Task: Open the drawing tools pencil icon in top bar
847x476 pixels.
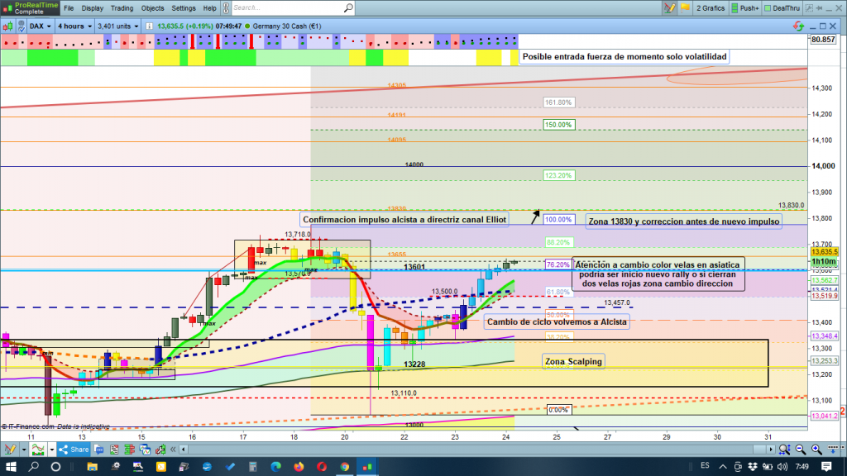Action: click(x=669, y=8)
